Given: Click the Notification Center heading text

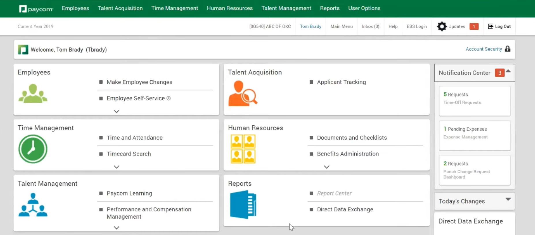Looking at the screenshot, I should [465, 73].
